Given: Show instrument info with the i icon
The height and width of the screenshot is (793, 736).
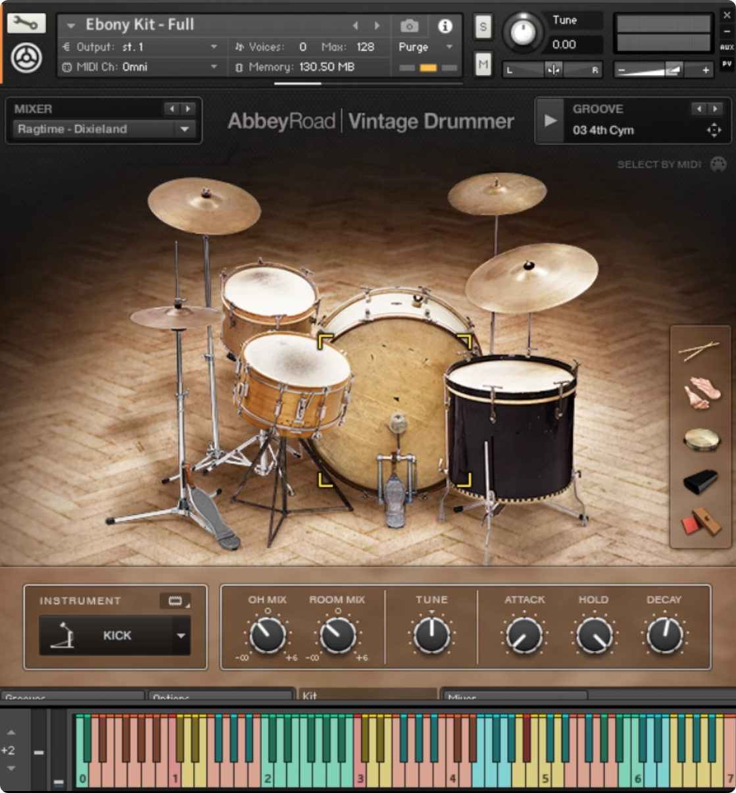Looking at the screenshot, I should click(x=445, y=26).
